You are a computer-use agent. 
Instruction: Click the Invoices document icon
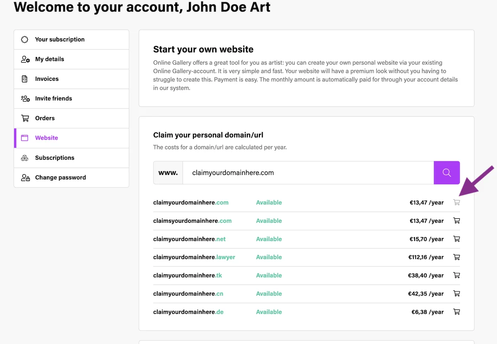click(x=25, y=79)
